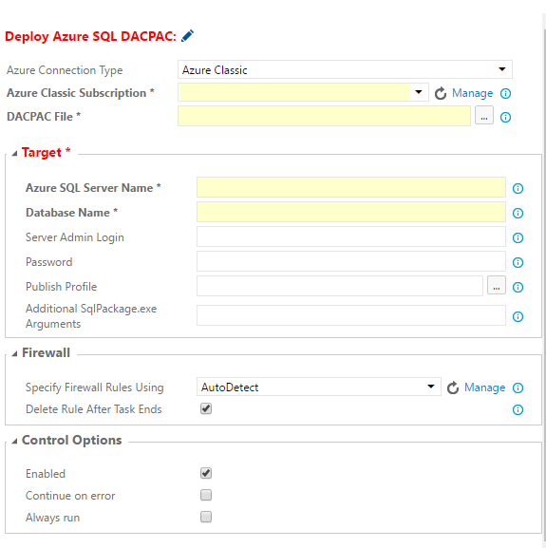Show info for Publish Profile
Screen dimensions: 546x548
pos(518,287)
